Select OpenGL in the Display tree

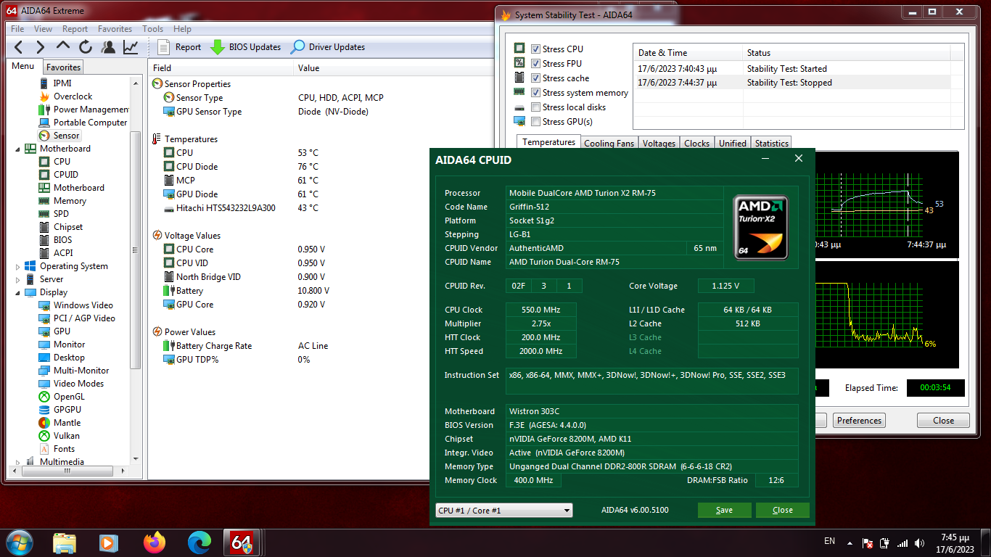pos(62,397)
